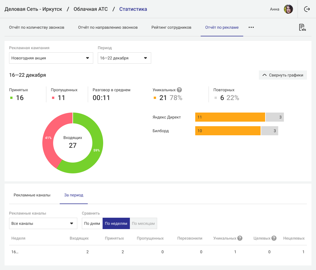
Task: Open the Период dropdown
Action: 124,58
